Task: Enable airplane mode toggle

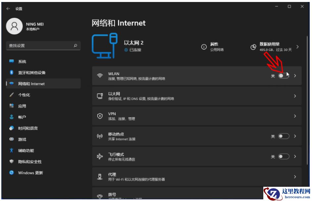Action: tap(283, 156)
